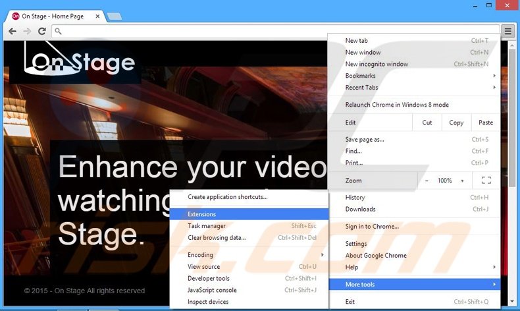Maximize the Chrome window
This screenshot has height=311, width=520.
(489, 5)
